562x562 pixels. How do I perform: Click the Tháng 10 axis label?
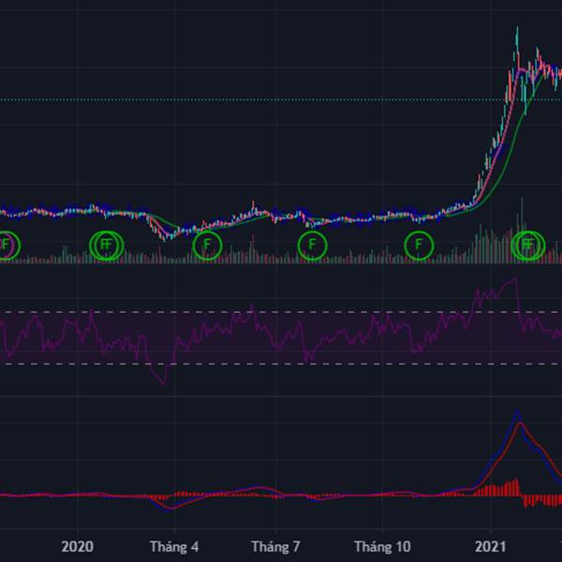[x=382, y=547]
